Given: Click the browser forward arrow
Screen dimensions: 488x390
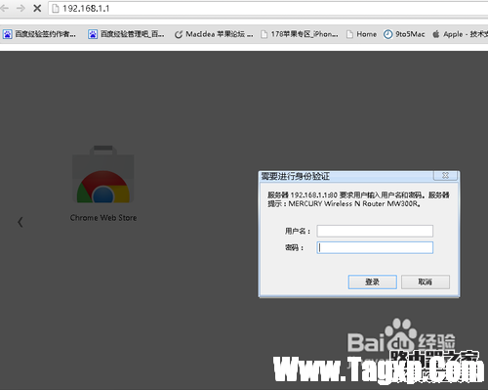Looking at the screenshot, I should tap(20, 8).
